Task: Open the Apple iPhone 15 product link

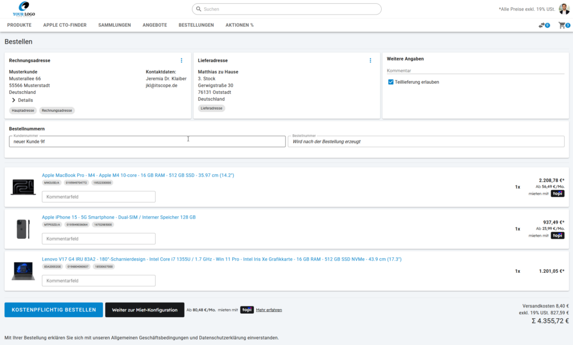Action: tap(119, 217)
